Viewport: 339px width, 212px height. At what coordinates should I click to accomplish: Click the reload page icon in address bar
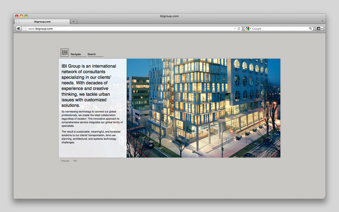pos(239,29)
